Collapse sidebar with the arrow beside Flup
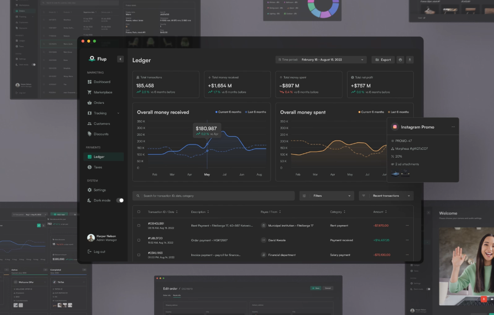Image resolution: width=494 pixels, height=315 pixels. tap(120, 59)
